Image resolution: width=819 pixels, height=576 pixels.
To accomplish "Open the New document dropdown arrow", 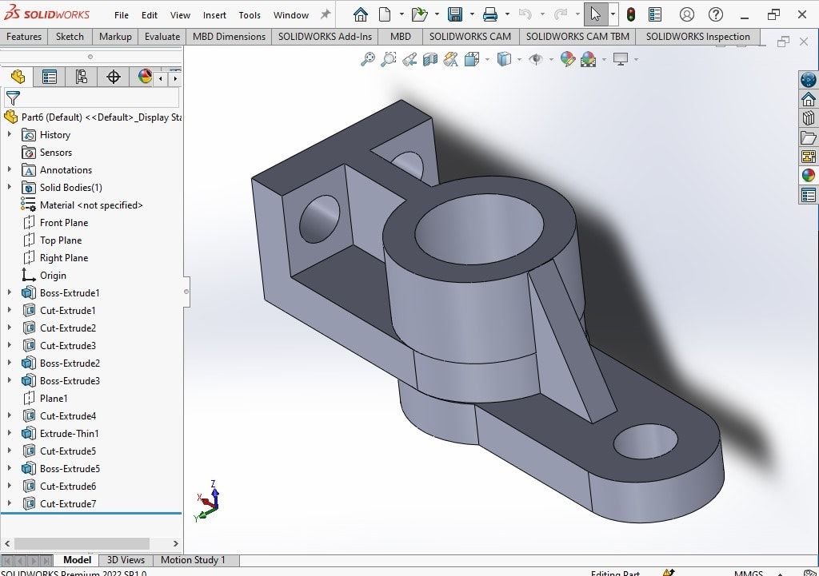I will [x=402, y=14].
